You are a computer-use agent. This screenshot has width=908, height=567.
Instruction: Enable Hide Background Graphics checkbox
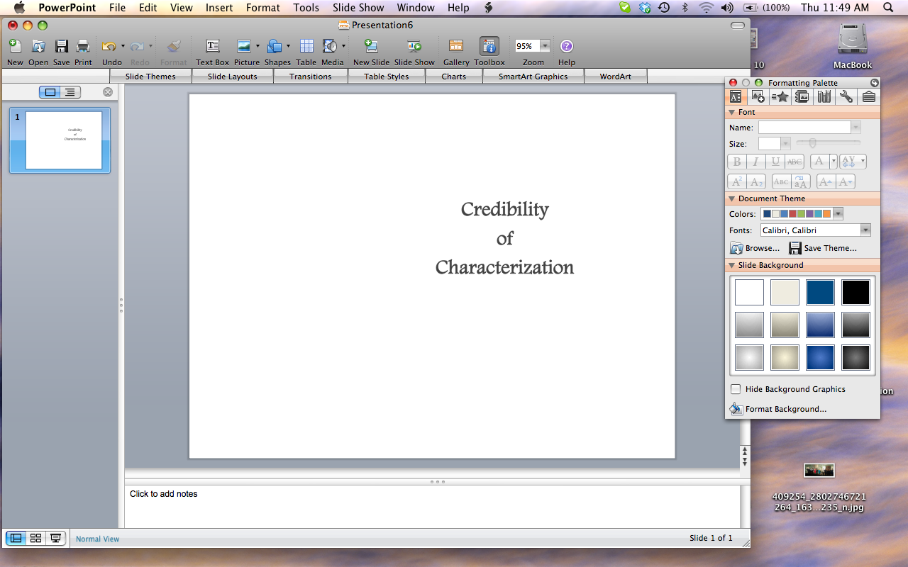[736, 389]
